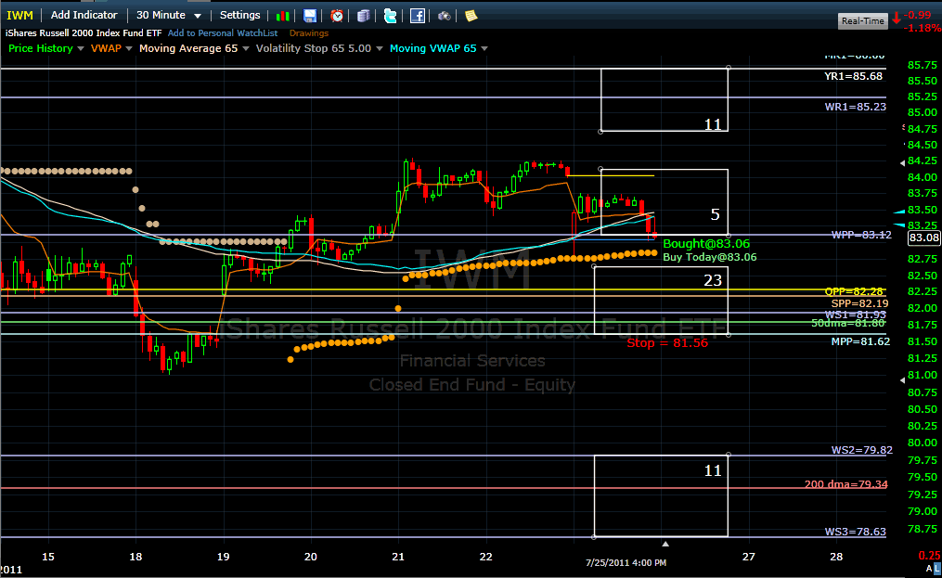The image size is (942, 578).
Task: Open the chart Settings menu
Action: 239,15
